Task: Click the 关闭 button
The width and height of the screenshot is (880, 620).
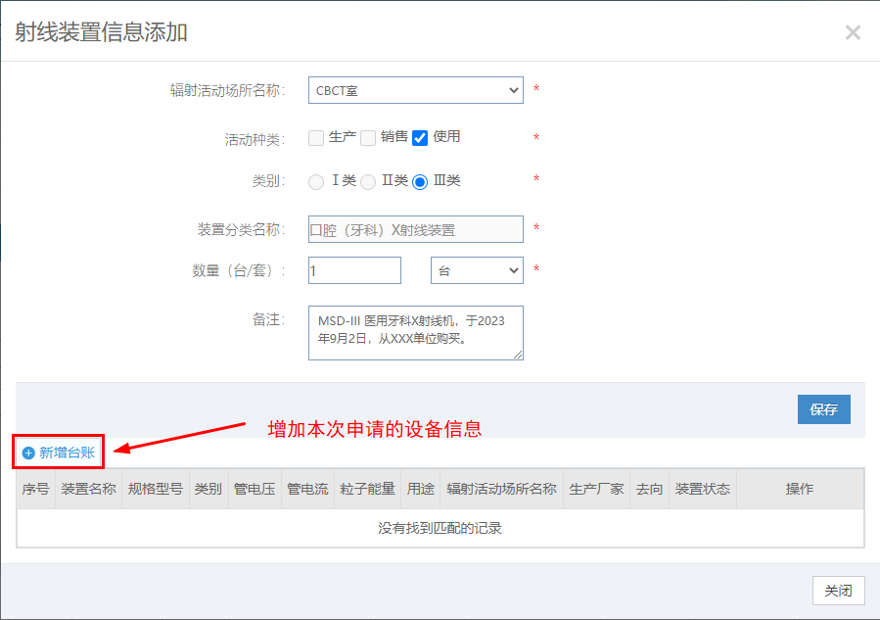Action: point(839,591)
